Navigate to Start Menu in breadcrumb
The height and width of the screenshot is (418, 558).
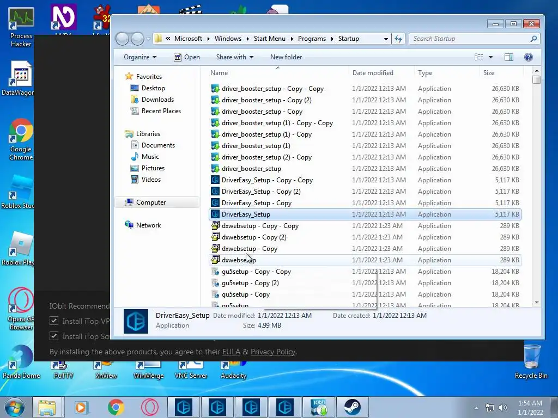pyautogui.click(x=269, y=39)
